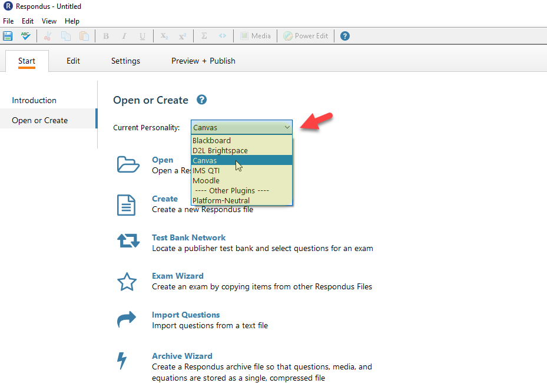547x383 pixels.
Task: Click 'Locate a publisher test bank' description
Action: (x=263, y=248)
